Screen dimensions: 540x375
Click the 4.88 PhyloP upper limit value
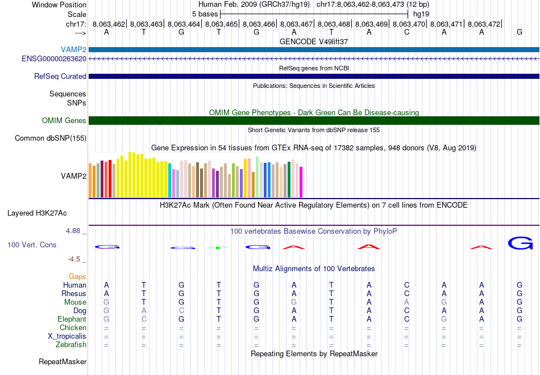(73, 231)
